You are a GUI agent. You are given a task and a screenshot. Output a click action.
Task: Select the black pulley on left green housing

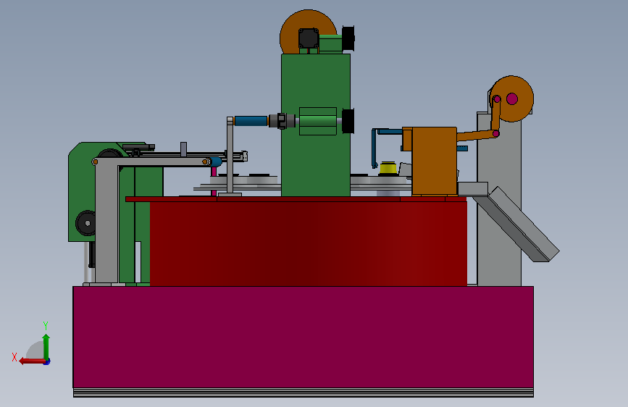(85, 223)
